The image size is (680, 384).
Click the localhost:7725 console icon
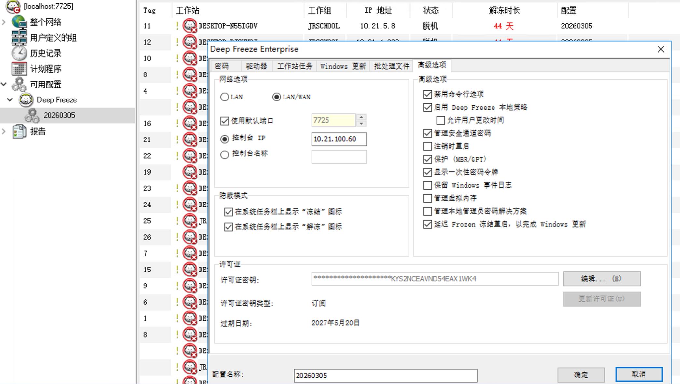point(13,6)
